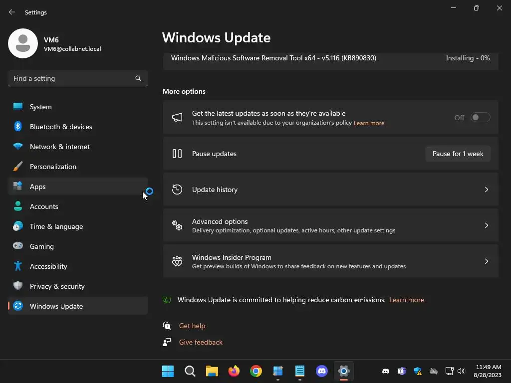Click the Gaming controller icon in sidebar
511x383 pixels.
(x=18, y=246)
